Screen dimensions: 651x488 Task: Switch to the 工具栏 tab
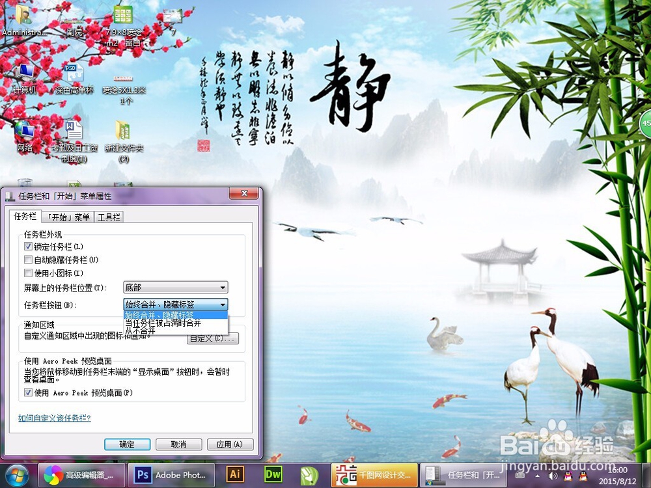pos(107,217)
